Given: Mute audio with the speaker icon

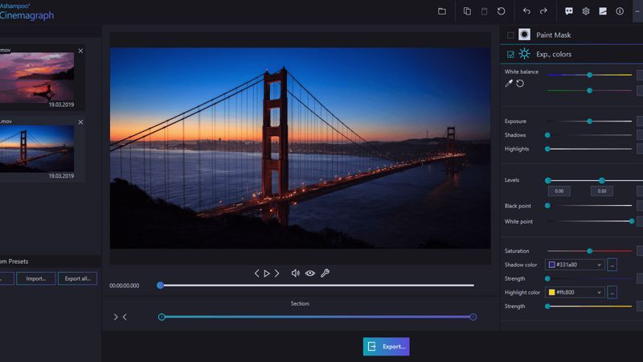Looking at the screenshot, I should [x=295, y=273].
